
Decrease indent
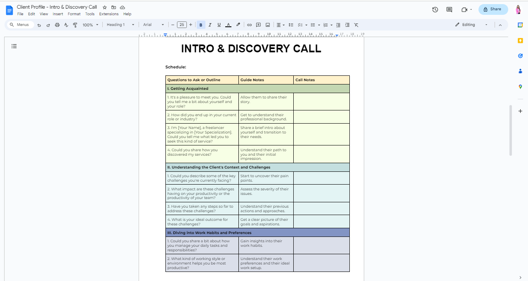point(338,25)
